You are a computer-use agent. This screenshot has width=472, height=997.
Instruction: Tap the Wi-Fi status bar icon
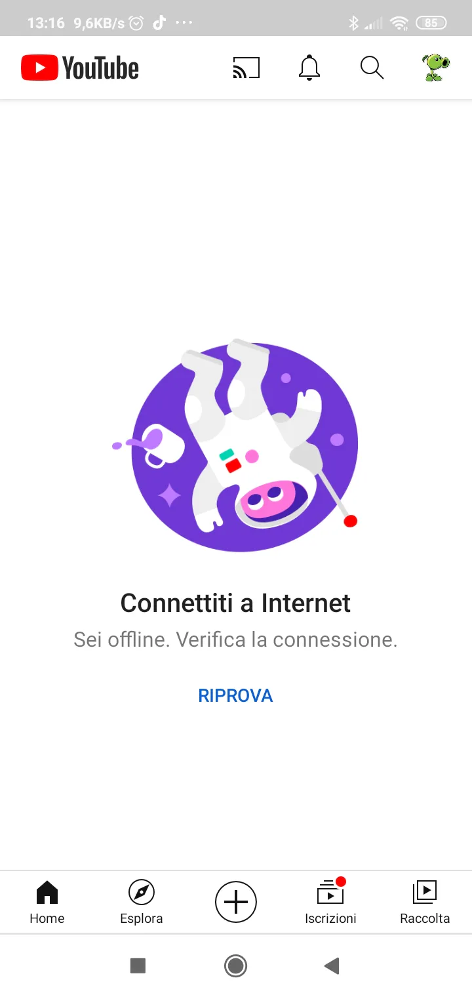(399, 24)
